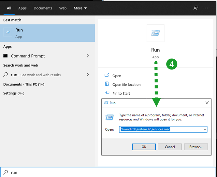Image resolution: width=217 pixels, height=177 pixels.
Task: Click the Run icon in best match row
Action: point(7,32)
